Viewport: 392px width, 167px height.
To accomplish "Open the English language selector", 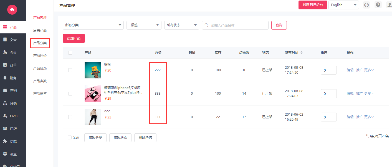I will click(343, 5).
